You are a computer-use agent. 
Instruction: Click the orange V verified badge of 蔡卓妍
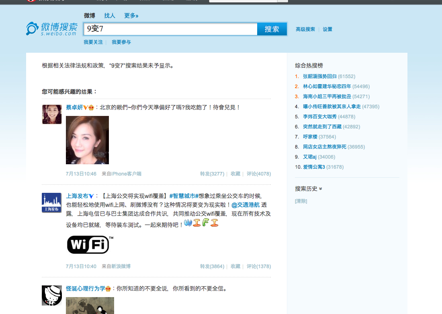86,107
